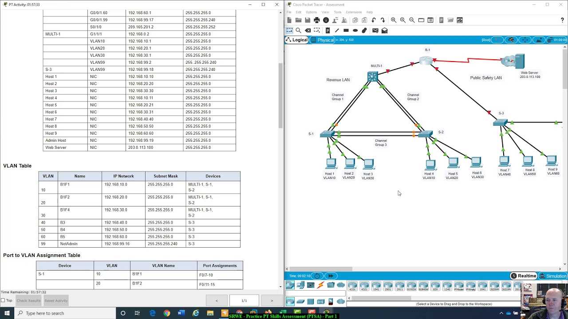This screenshot has width=568, height=319.
Task: Open the Extensions menu
Action: click(x=354, y=12)
